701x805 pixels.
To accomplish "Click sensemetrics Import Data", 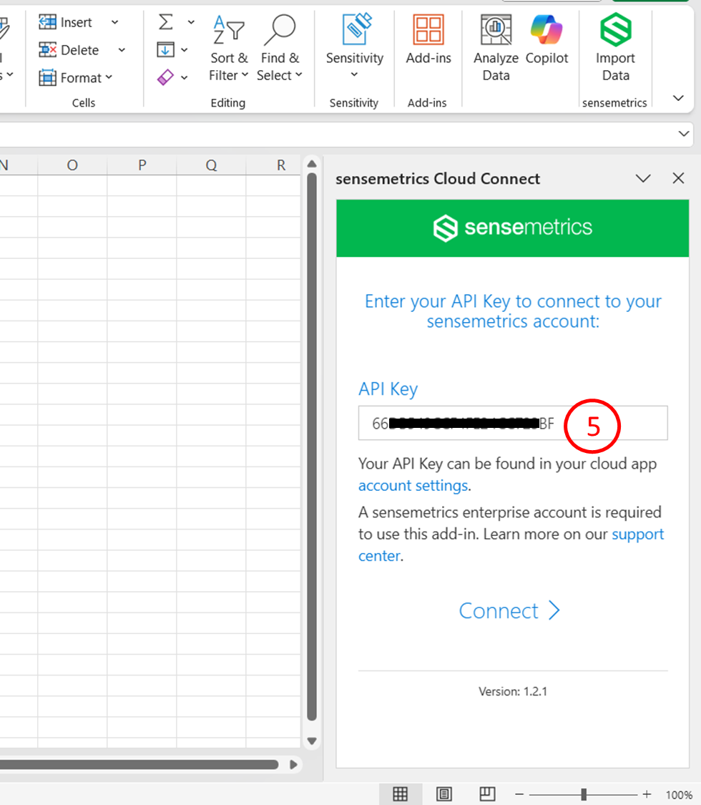I will [615, 48].
